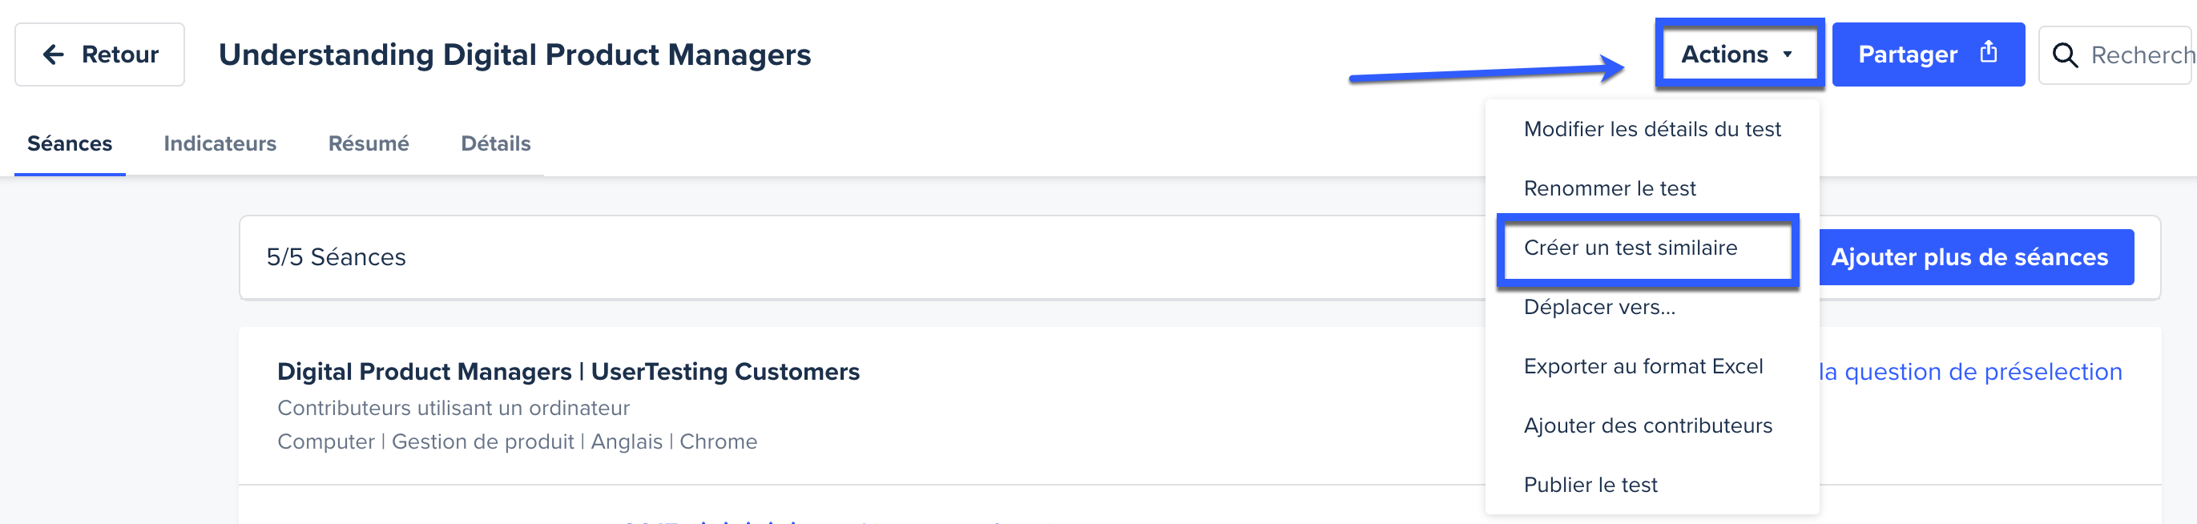Select Publier le test
This screenshot has width=2197, height=524.
coord(1590,484)
